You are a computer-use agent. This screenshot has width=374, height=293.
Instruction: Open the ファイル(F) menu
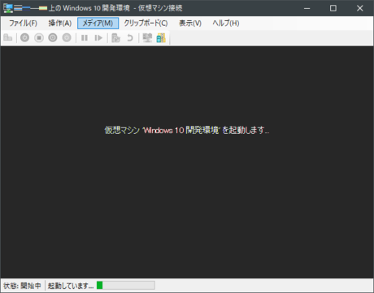[x=23, y=24]
